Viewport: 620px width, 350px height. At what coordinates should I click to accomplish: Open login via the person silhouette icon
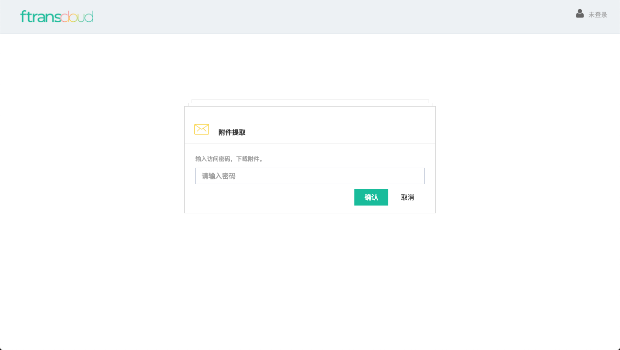click(x=579, y=14)
